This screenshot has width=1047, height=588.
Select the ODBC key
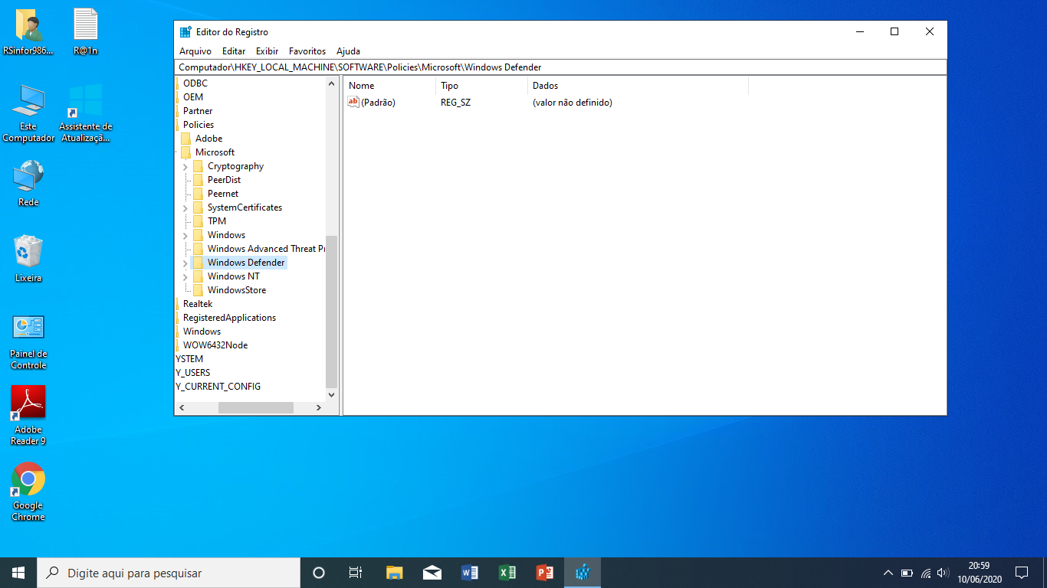(195, 83)
